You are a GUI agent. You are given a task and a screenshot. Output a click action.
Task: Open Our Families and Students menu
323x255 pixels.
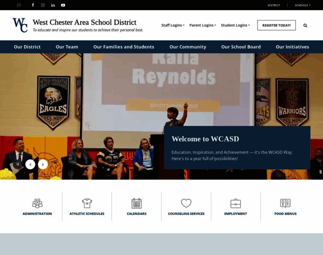pos(124,47)
